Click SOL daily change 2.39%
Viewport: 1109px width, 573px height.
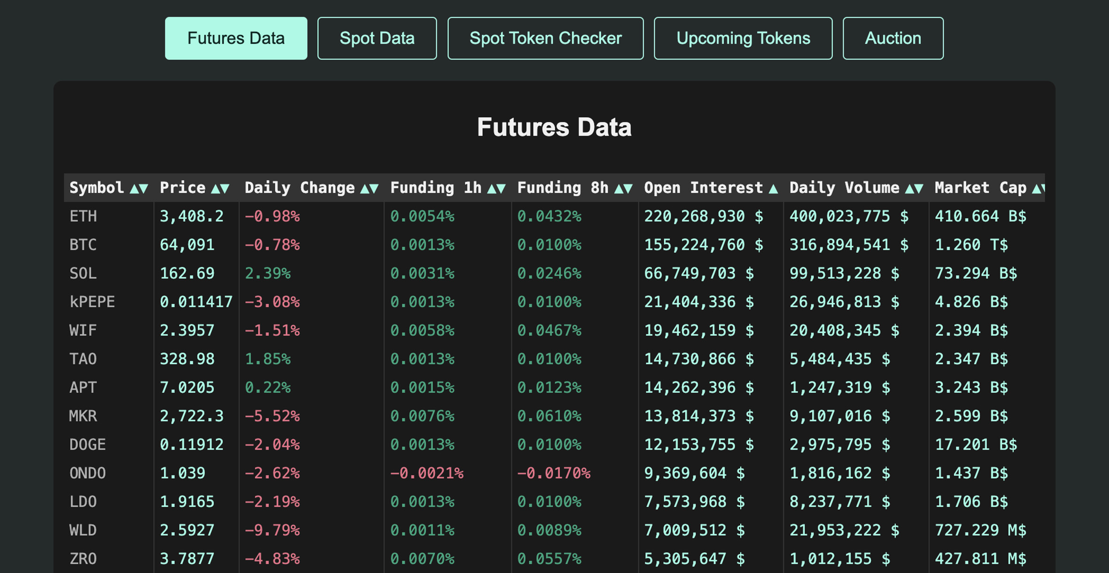[268, 274]
